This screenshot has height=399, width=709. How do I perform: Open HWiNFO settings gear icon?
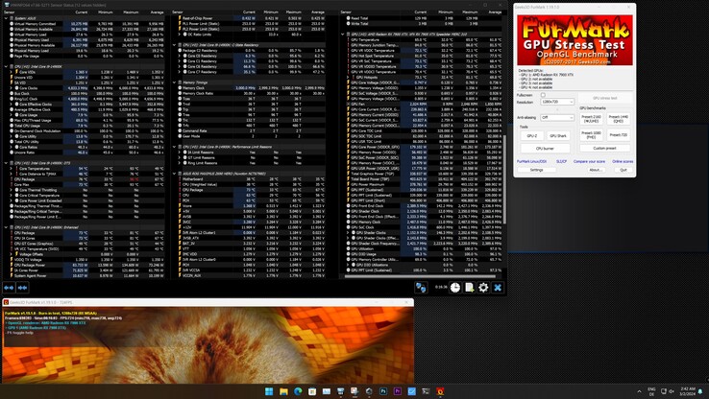coord(483,287)
